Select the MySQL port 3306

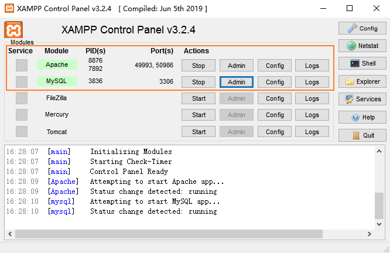coord(166,81)
